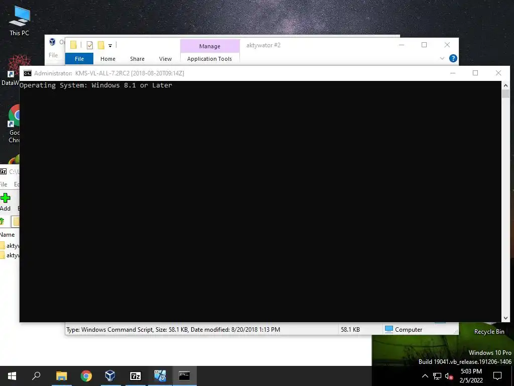Open network status tray icon

point(437,376)
